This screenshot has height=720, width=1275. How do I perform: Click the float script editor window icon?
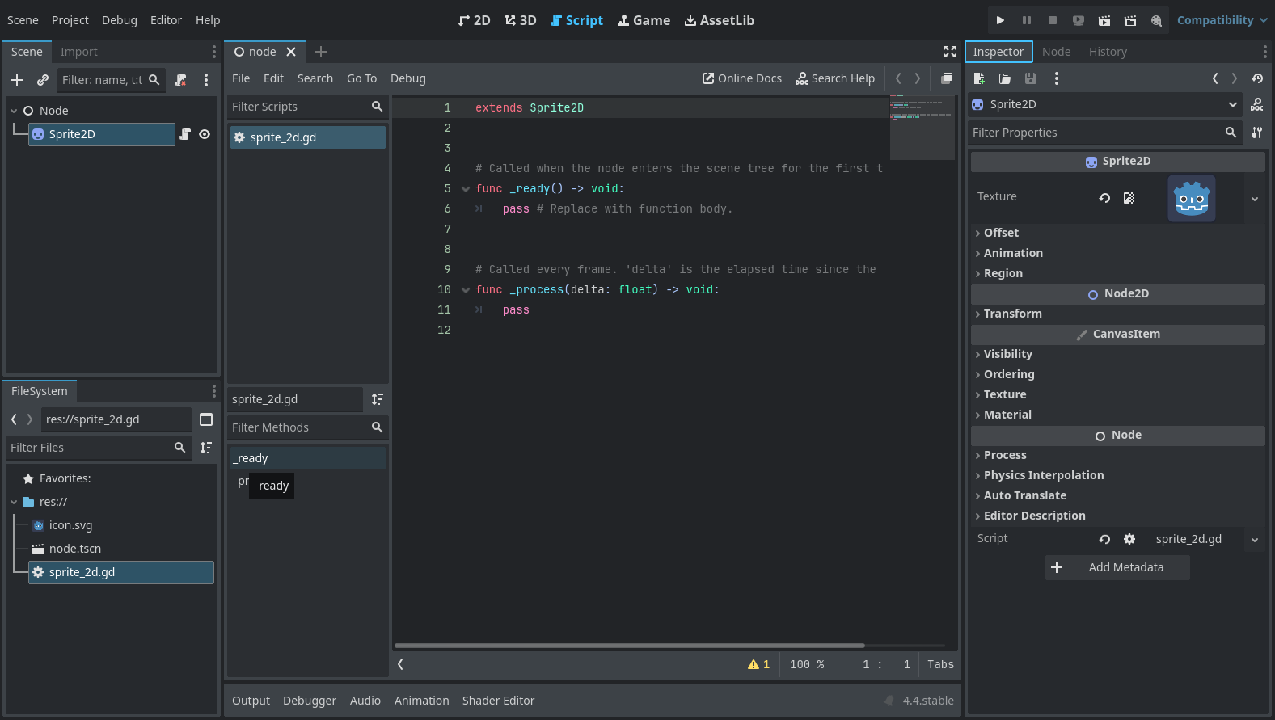(946, 78)
